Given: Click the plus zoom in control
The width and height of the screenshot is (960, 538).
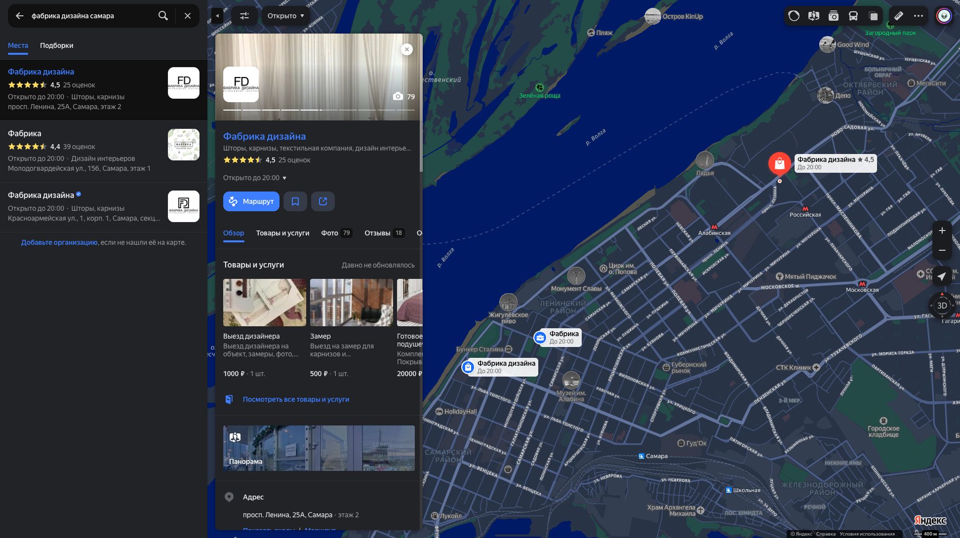Looking at the screenshot, I should coord(942,231).
